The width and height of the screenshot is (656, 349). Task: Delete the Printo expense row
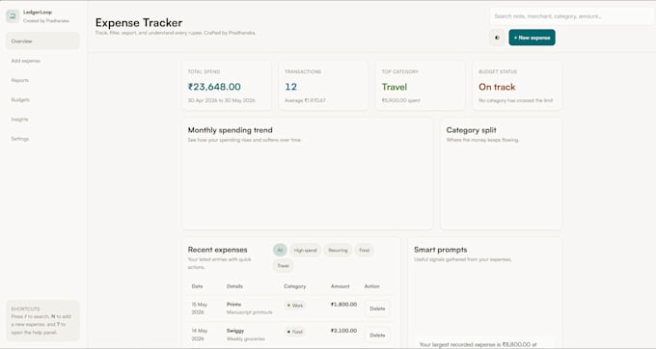(377, 309)
